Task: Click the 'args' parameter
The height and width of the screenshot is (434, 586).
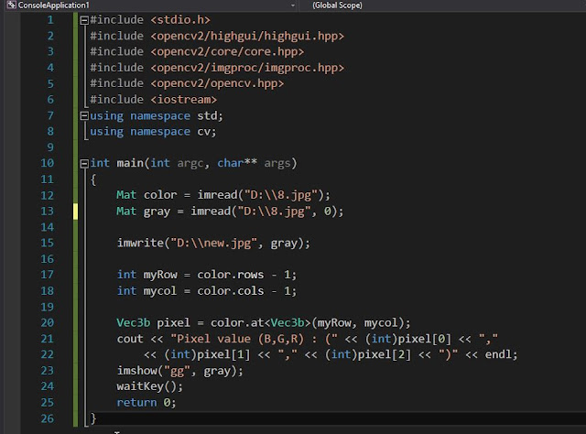Action: pos(277,163)
